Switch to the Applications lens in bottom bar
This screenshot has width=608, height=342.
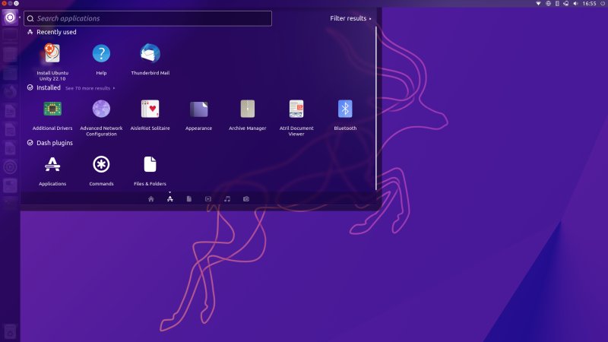tap(169, 199)
